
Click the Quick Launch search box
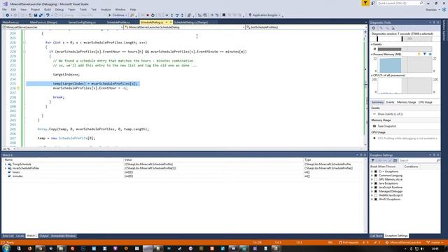click(400, 3)
